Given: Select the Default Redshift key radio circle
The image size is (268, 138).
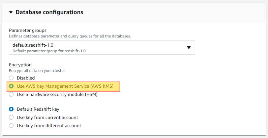Looking at the screenshot, I should (x=11, y=109).
